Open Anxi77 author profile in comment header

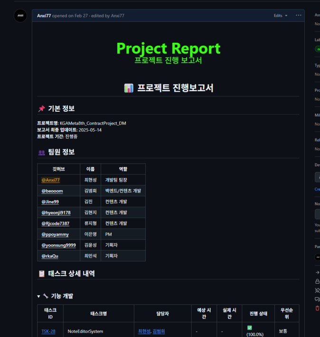pos(44,16)
